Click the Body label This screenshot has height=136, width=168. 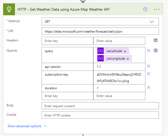point(10,105)
